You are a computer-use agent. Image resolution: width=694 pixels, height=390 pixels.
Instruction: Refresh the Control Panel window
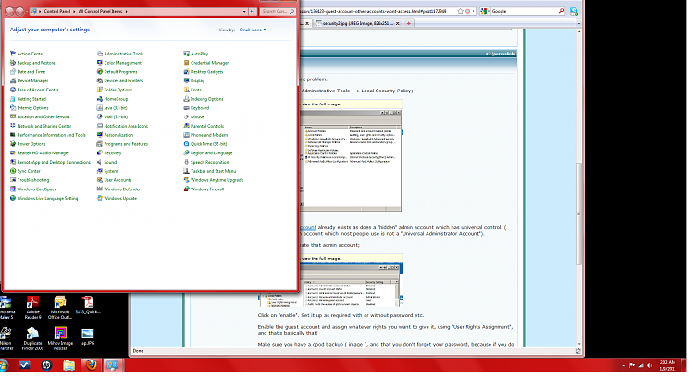(253, 11)
